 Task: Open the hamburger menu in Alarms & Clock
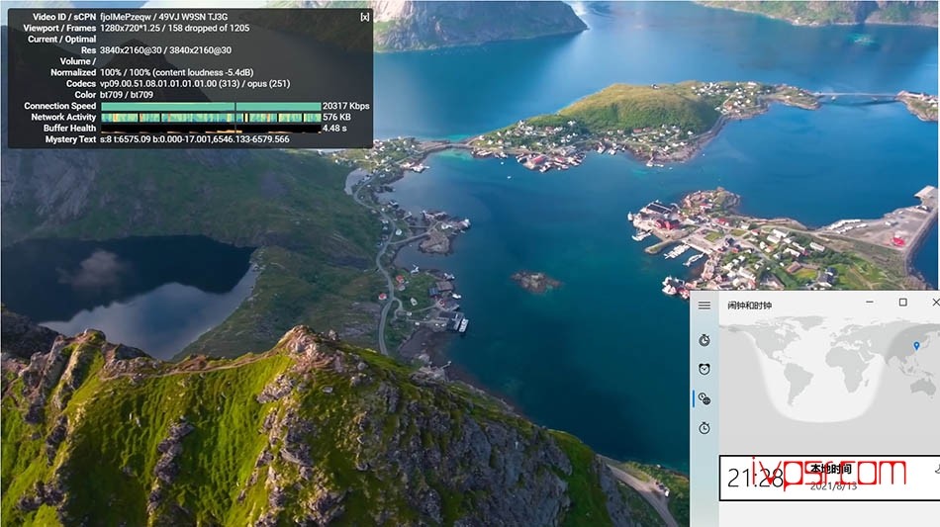(705, 306)
